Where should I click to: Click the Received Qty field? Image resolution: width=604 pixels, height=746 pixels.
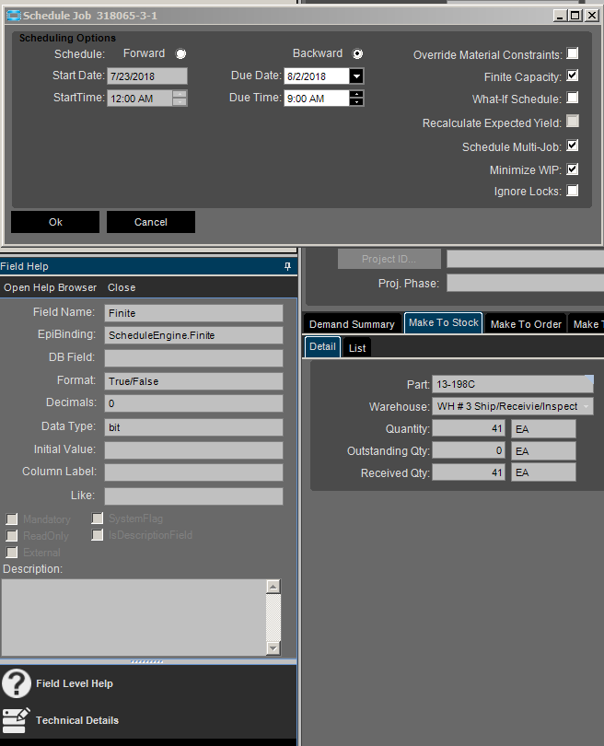point(469,472)
